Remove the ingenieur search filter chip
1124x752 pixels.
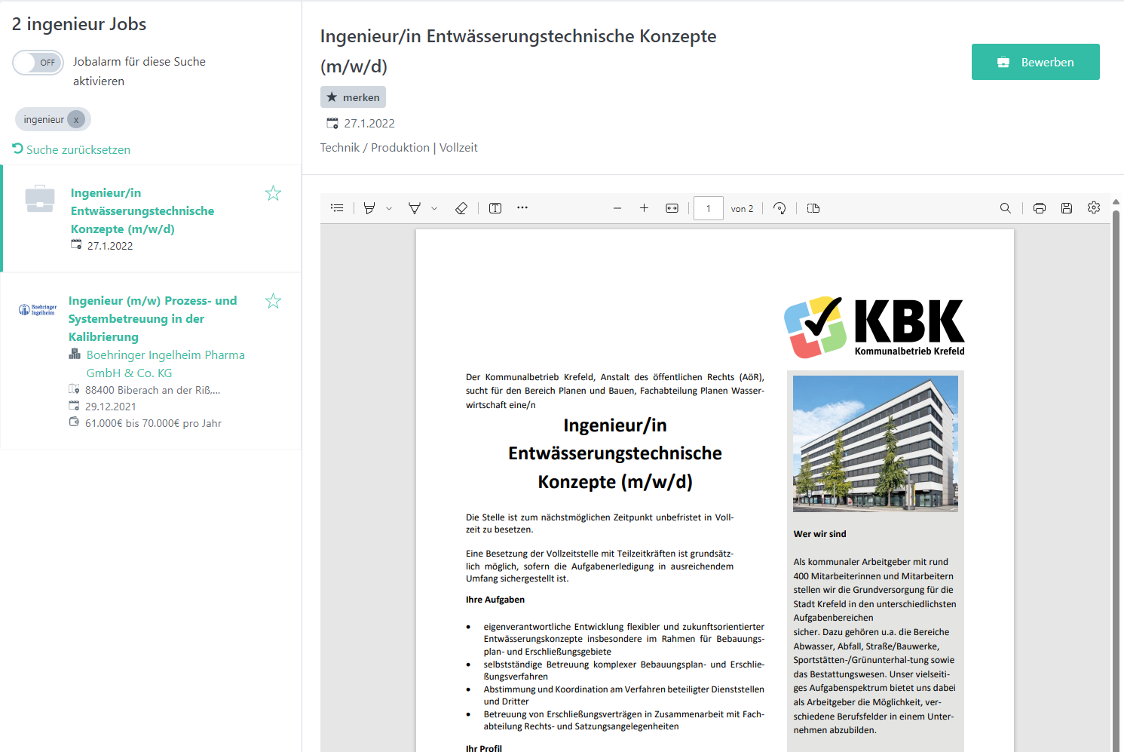click(76, 120)
